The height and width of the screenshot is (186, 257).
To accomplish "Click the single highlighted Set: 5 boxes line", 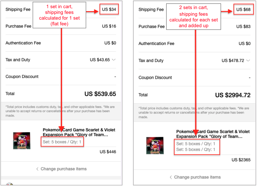I will [x=62, y=142].
